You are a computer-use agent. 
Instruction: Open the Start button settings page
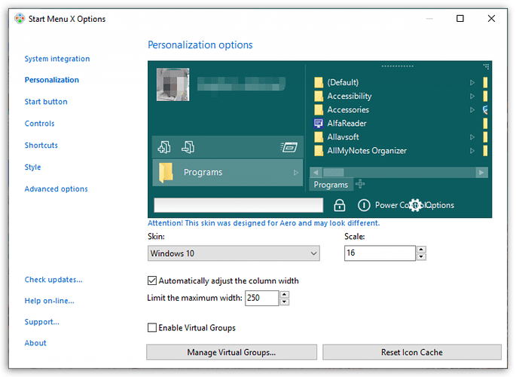point(46,102)
